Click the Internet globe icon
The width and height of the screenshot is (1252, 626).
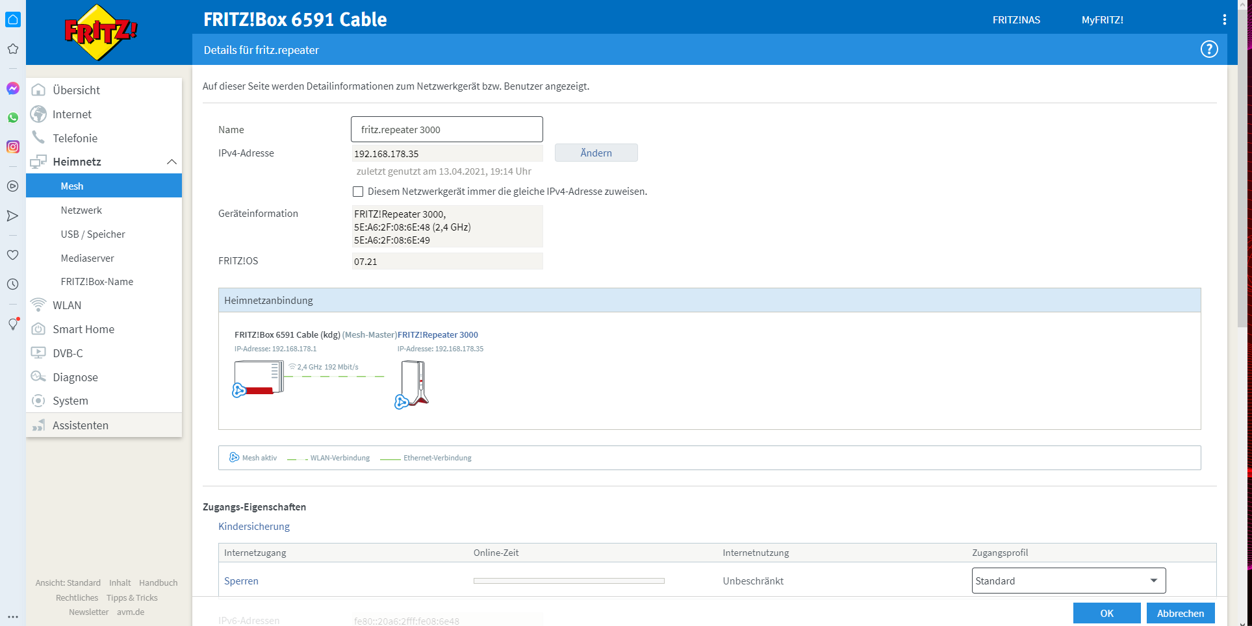(39, 114)
